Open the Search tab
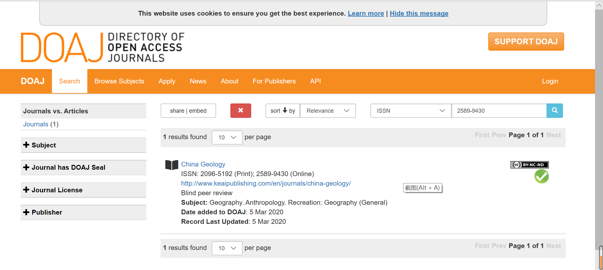 click(x=69, y=81)
